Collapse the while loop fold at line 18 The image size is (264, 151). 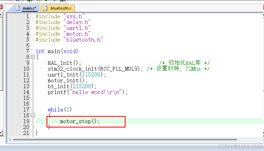point(33,115)
